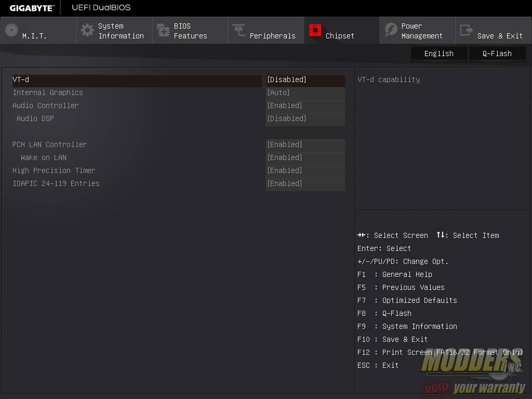
Task: Open the High Precision Timer value dropdown
Action: pyautogui.click(x=305, y=170)
